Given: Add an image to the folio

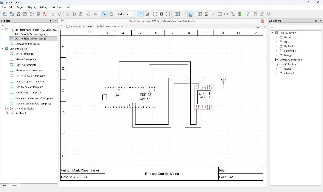Looking at the screenshot, I should (x=206, y=14).
